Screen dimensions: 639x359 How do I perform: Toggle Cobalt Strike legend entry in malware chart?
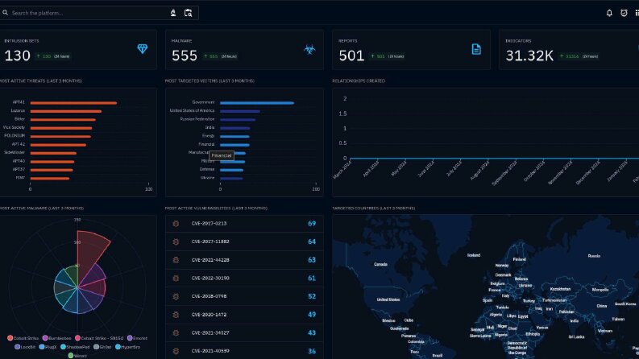[23, 338]
